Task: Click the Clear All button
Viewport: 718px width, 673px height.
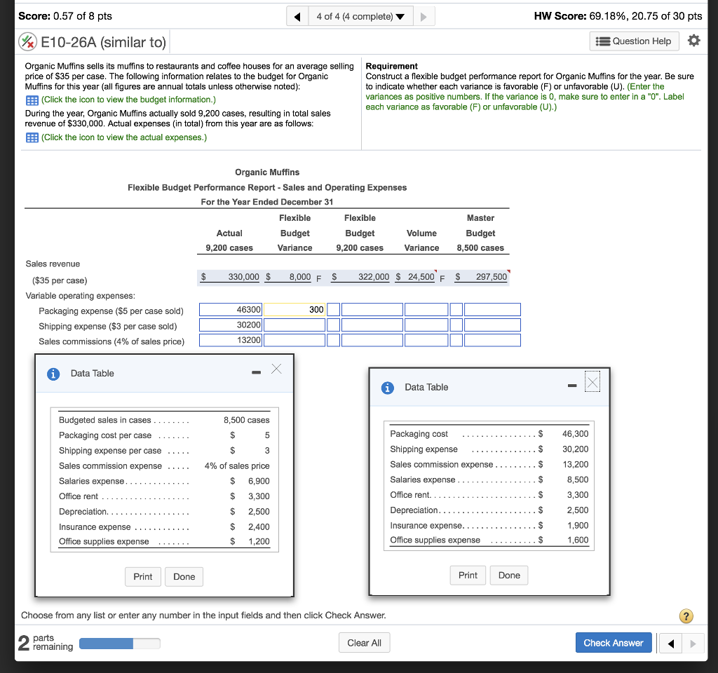Action: point(365,643)
